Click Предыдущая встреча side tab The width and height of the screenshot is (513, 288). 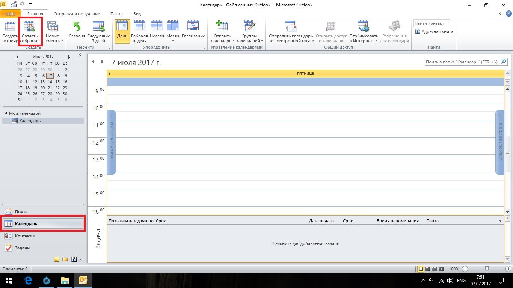click(111, 142)
